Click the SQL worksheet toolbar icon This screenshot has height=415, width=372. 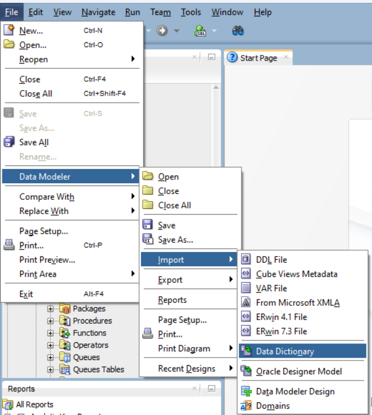point(200,31)
